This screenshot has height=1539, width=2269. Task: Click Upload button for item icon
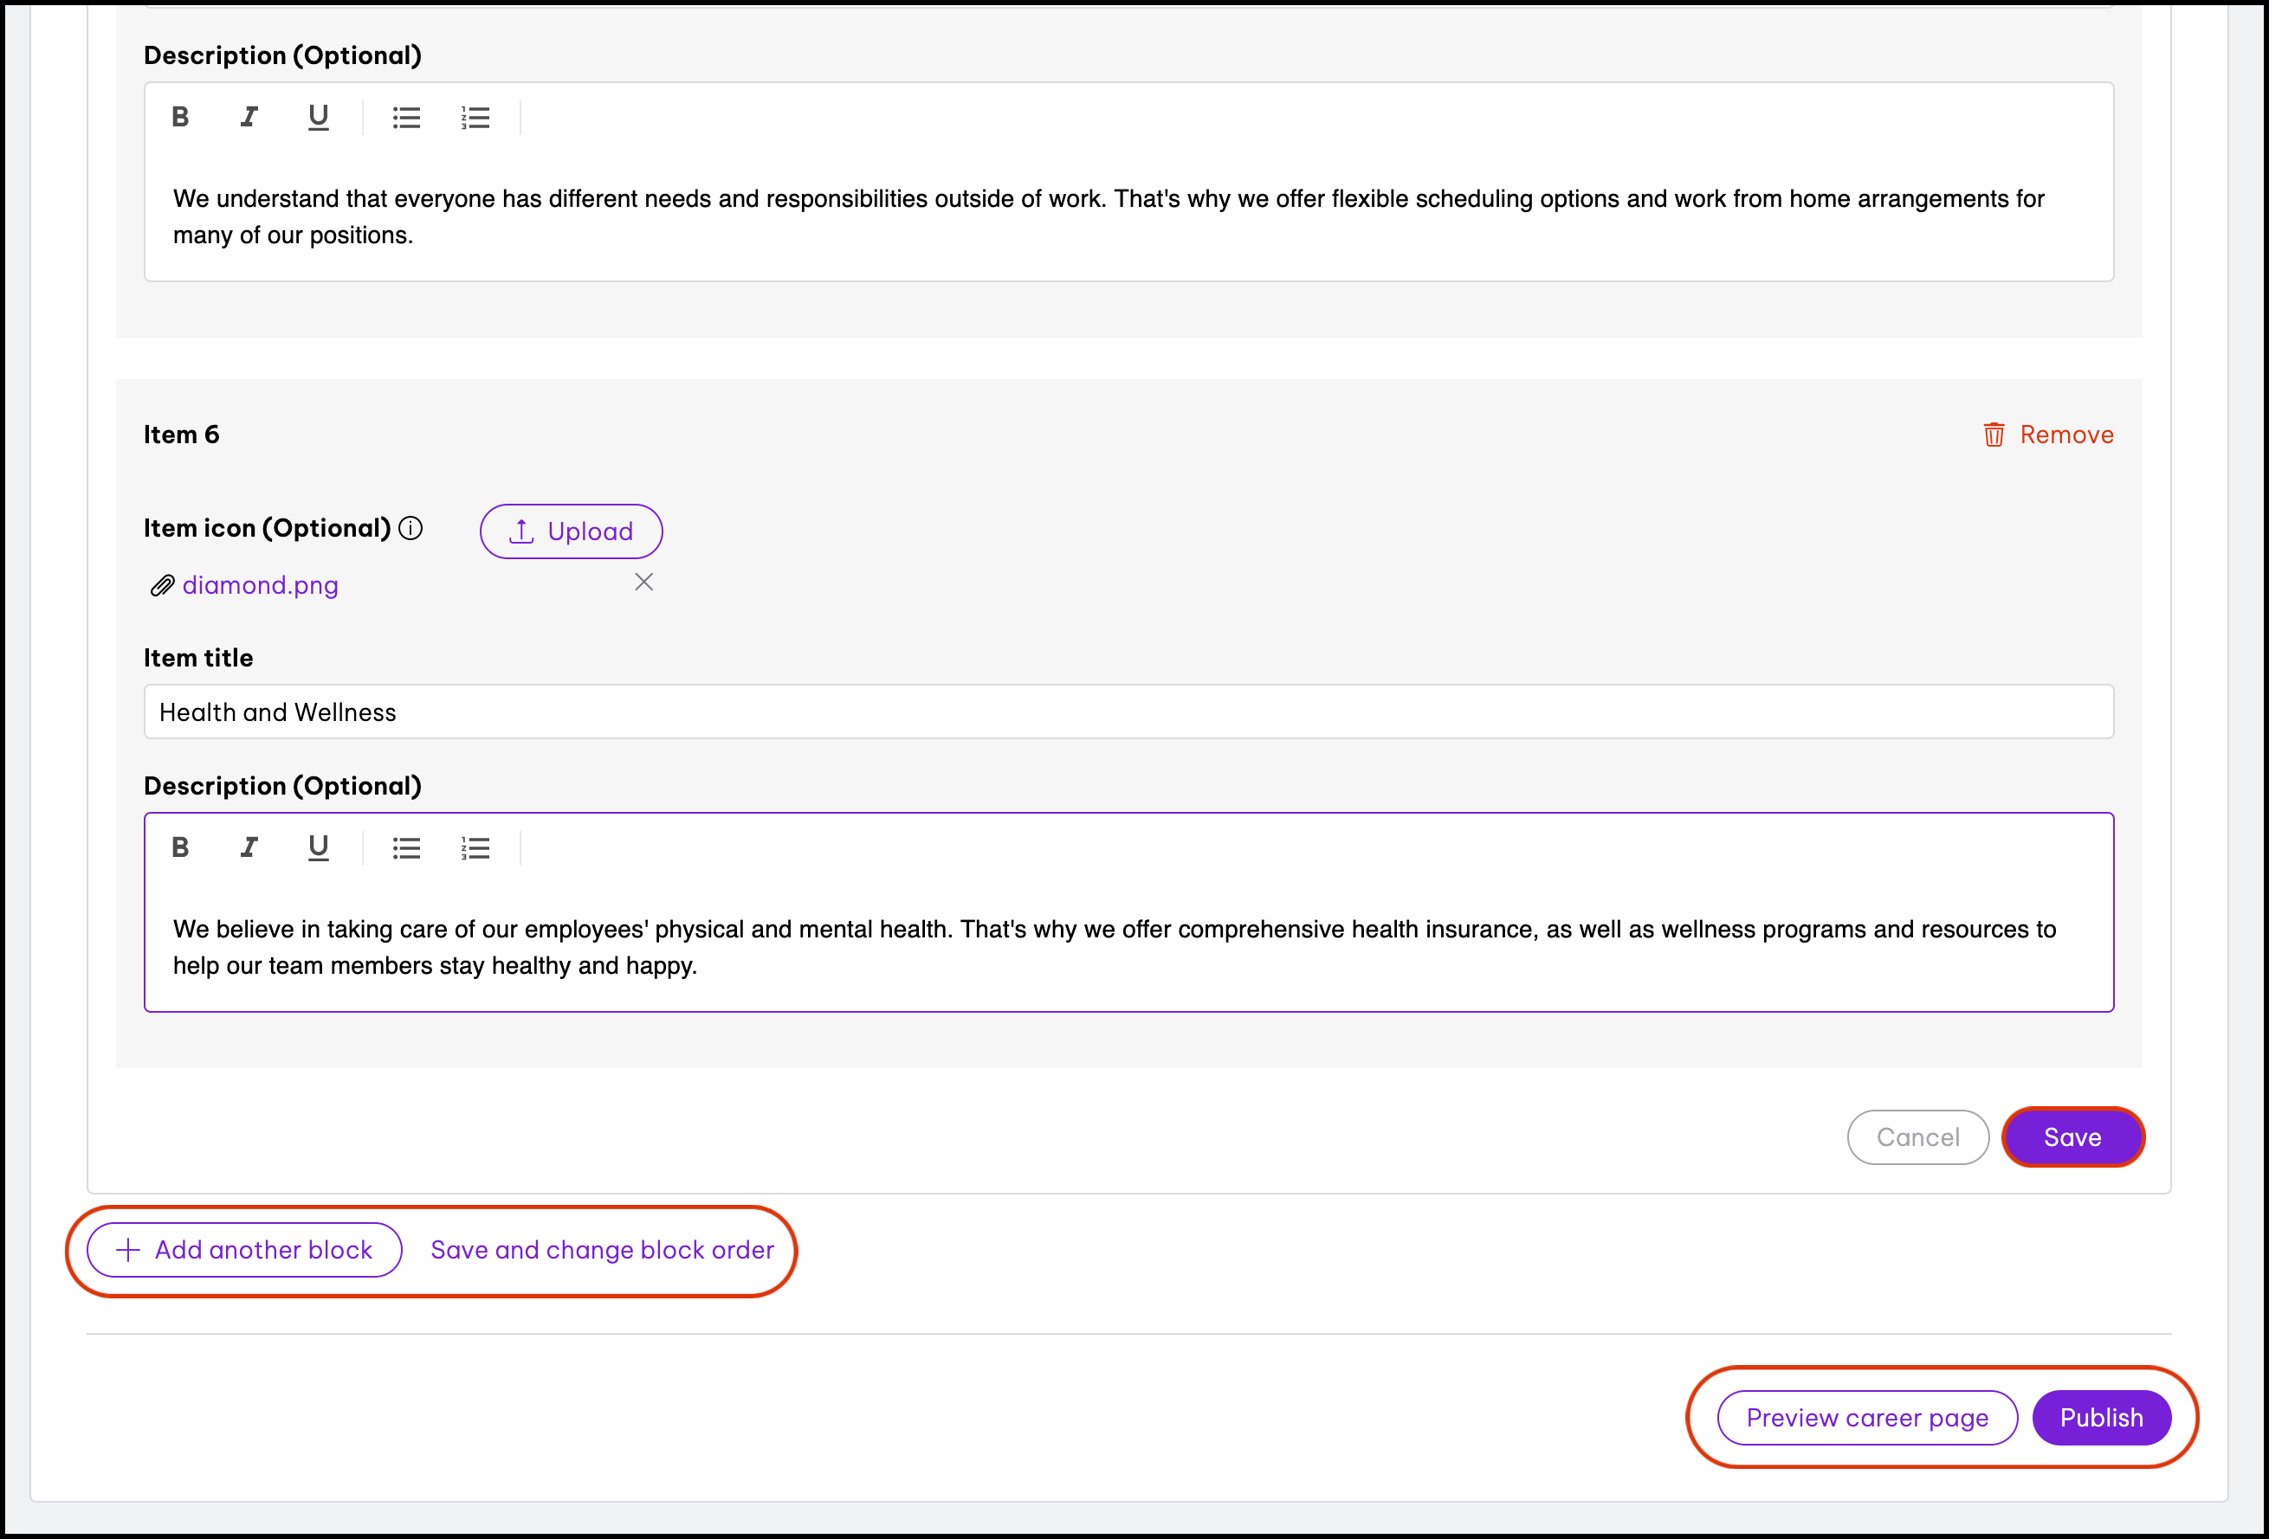[x=572, y=531]
